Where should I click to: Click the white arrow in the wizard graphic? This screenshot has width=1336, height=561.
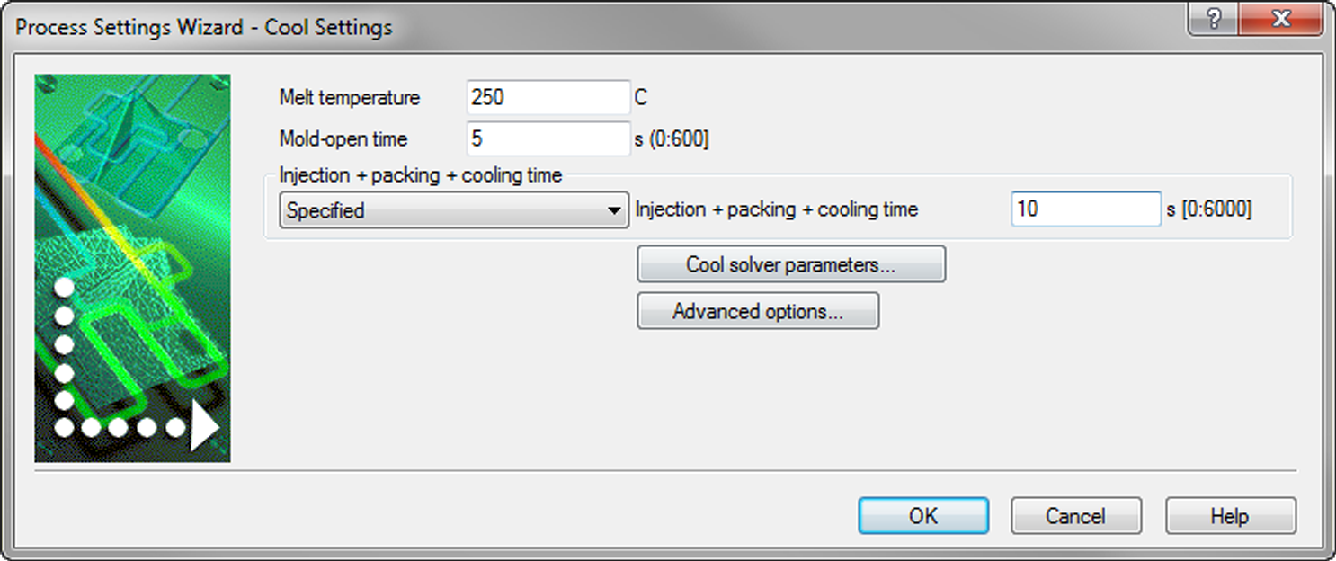click(x=204, y=427)
